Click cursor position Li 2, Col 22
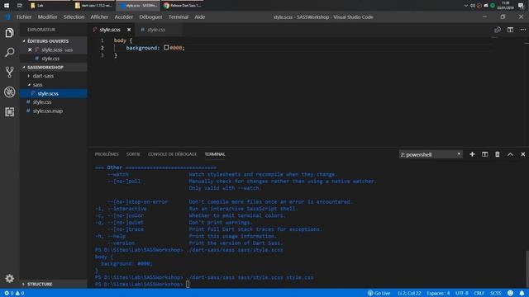This screenshot has width=529, height=297. coord(409,293)
